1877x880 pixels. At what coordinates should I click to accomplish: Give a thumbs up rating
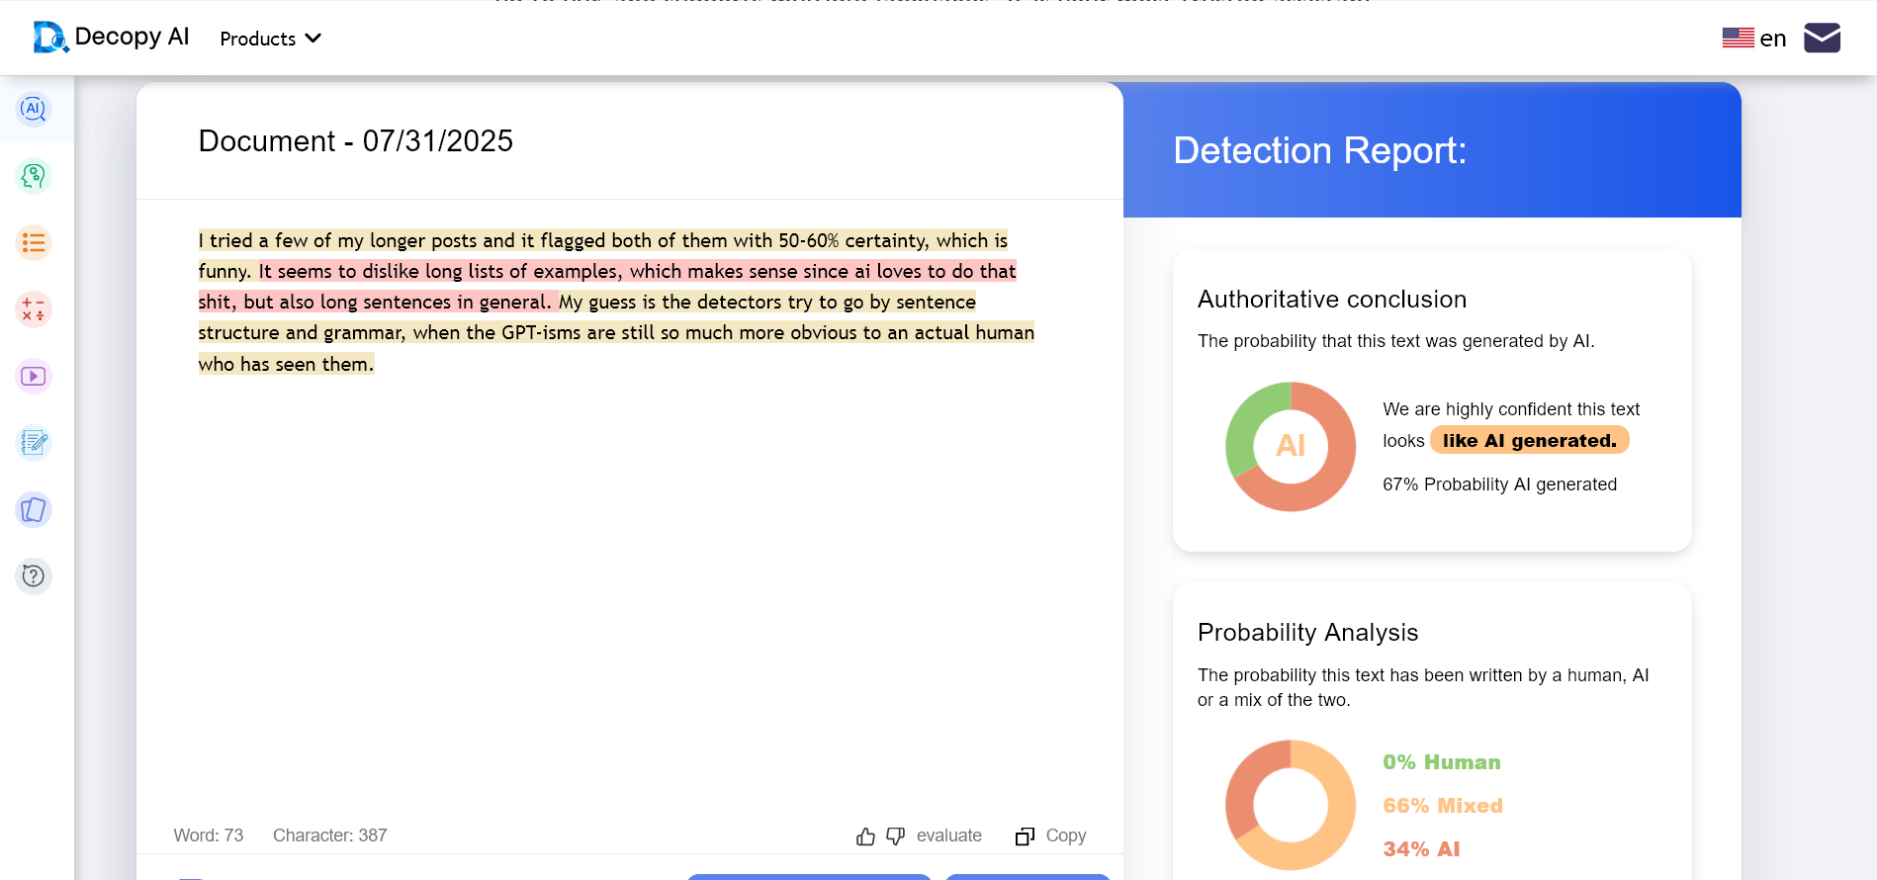tap(865, 836)
